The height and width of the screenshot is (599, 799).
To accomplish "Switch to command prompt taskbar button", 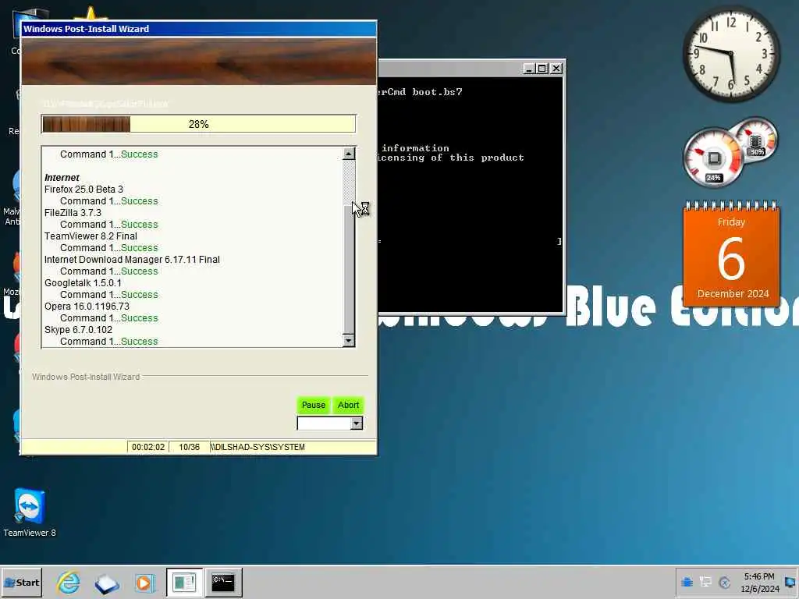I will click(223, 582).
